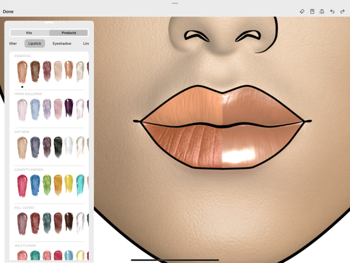Select the slate blue Cat Noir swatch

pyautogui.click(x=35, y=147)
